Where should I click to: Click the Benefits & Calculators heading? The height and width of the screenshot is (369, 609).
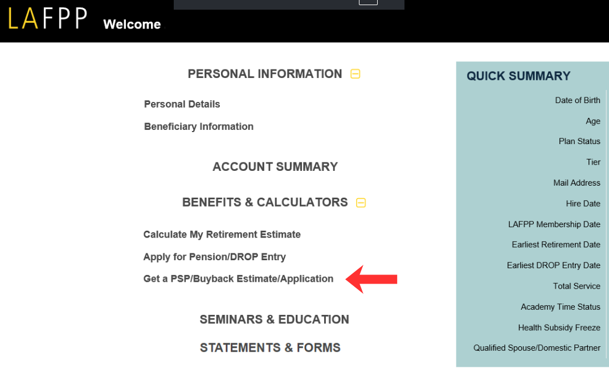pyautogui.click(x=265, y=203)
